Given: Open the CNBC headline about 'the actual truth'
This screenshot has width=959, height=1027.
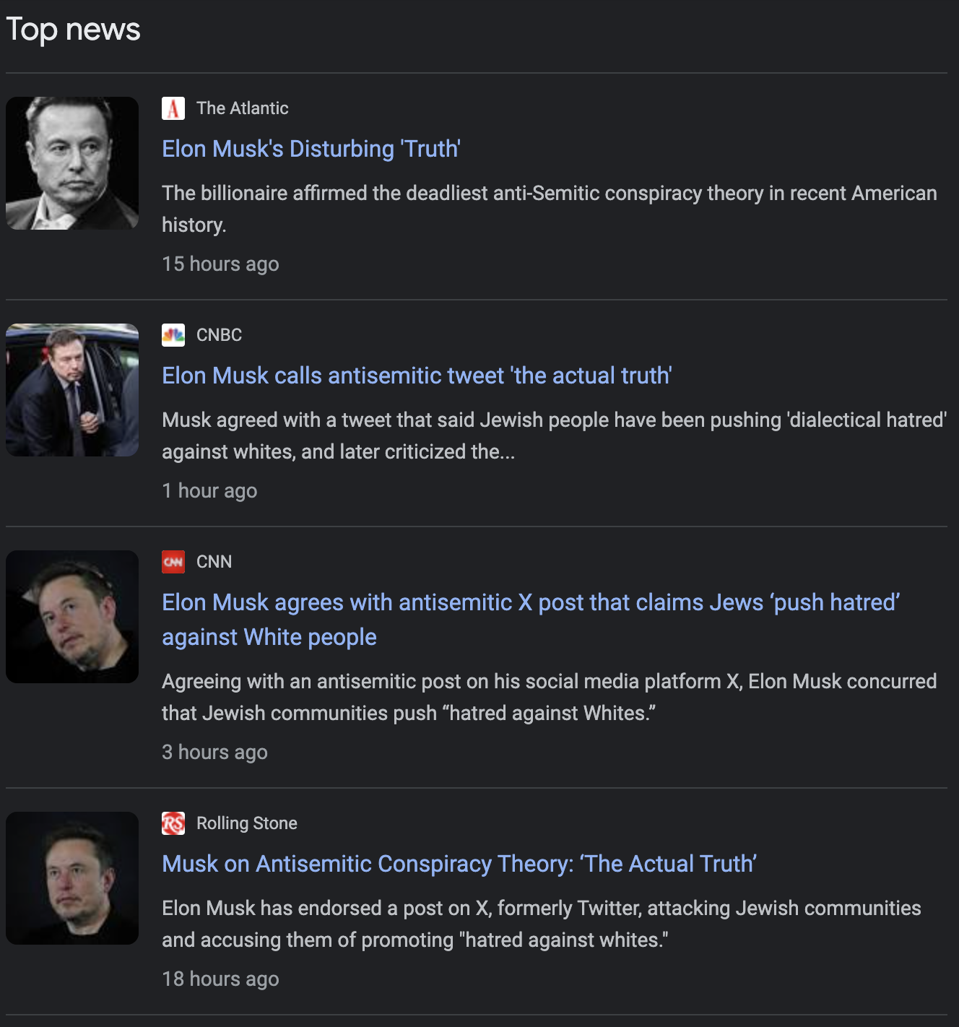Looking at the screenshot, I should 417,376.
